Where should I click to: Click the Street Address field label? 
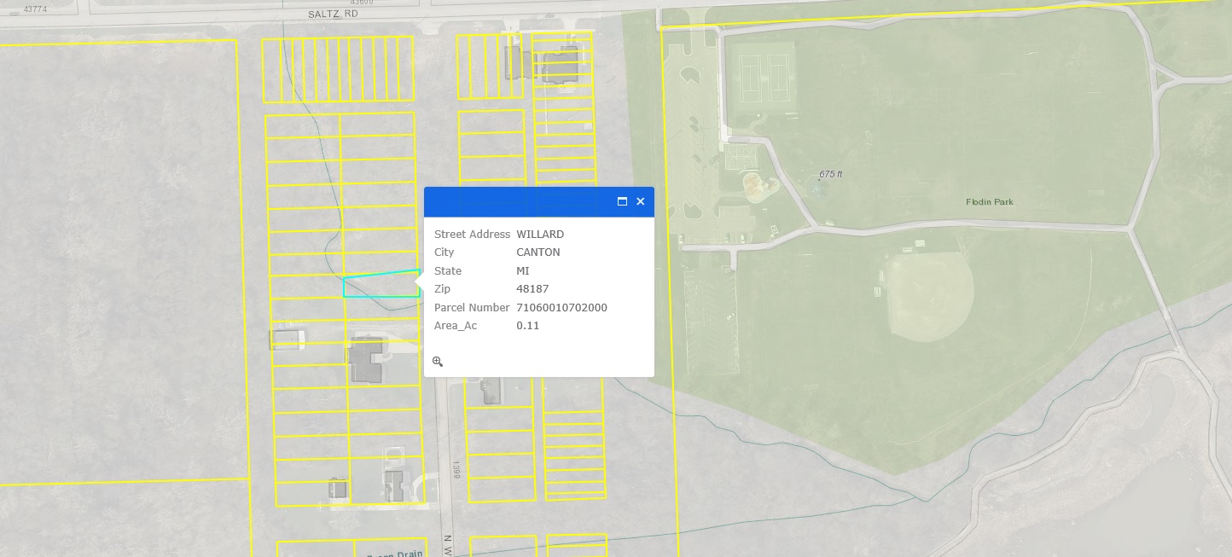[x=472, y=235]
